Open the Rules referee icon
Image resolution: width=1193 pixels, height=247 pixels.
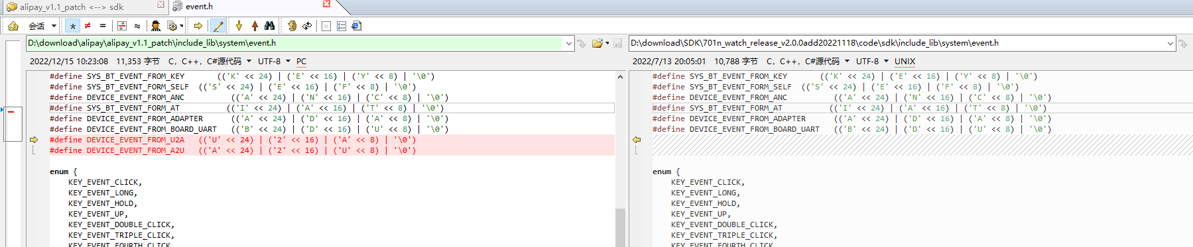point(155,26)
